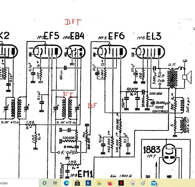The height and width of the screenshot is (187, 195).
Task: Click the EM1 tube label
Action: coord(85,174)
